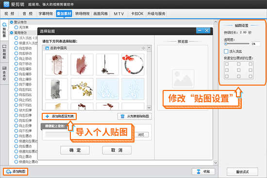The image size is (267, 178).
Task: Switch to the 叠加素材 tab
Action: click(64, 14)
